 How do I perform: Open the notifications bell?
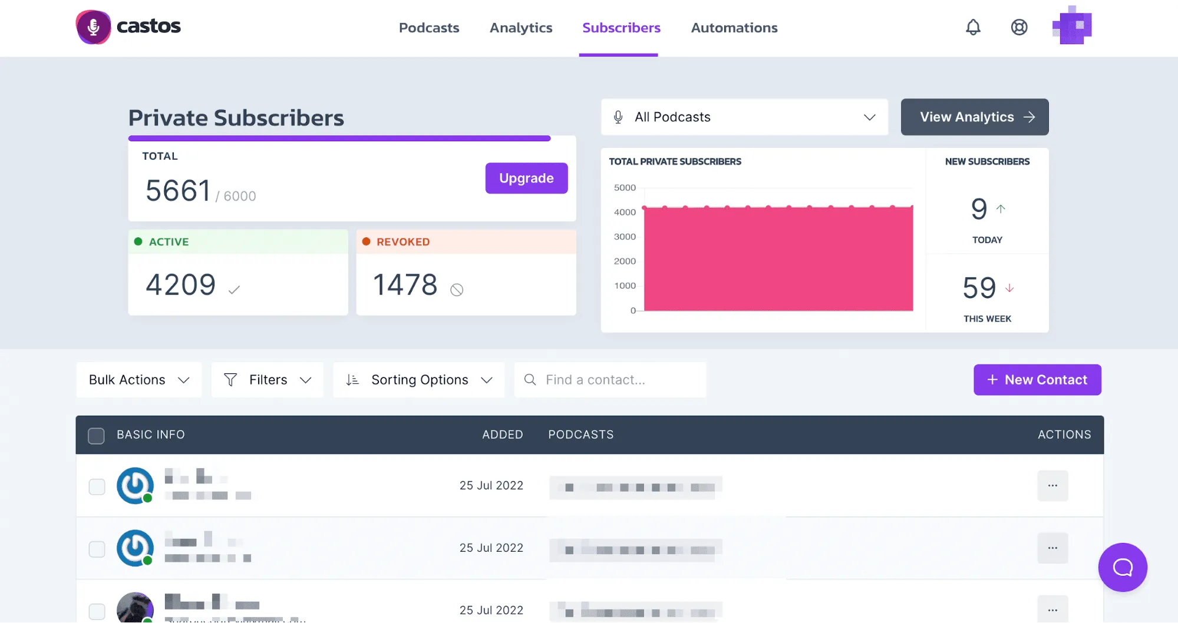pos(973,27)
